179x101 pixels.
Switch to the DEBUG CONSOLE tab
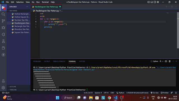pos(59,61)
